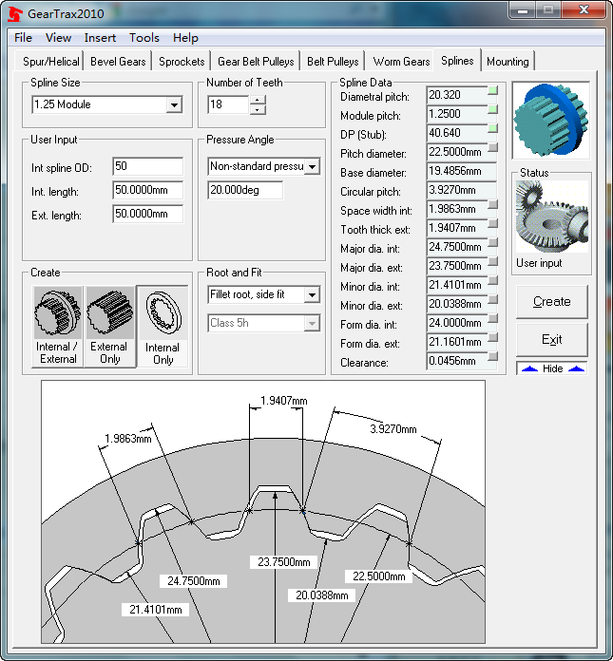Viewport: 613px width, 661px height.
Task: Select the External Only spline icon
Action: pyautogui.click(x=110, y=327)
